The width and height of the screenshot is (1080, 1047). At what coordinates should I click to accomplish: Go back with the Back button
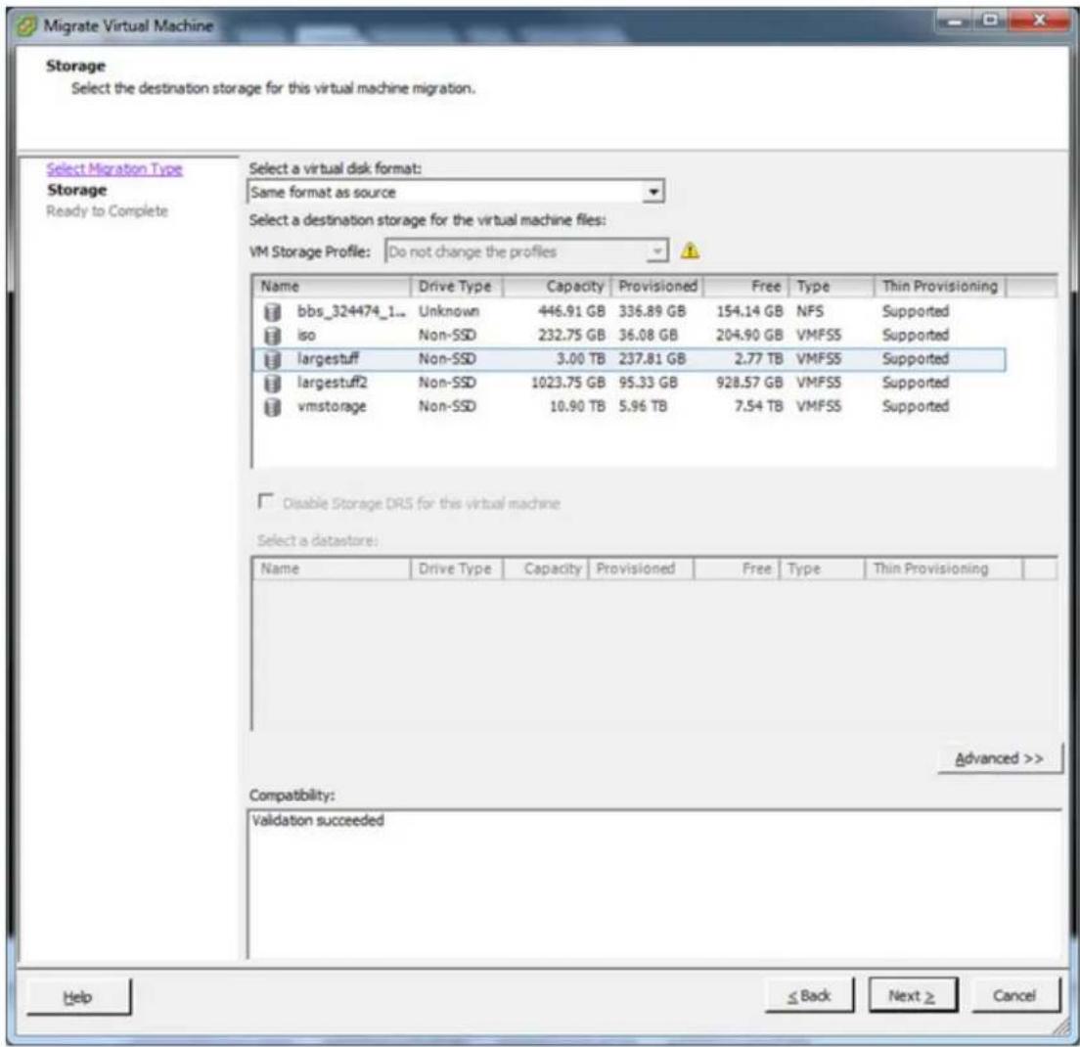click(x=809, y=995)
